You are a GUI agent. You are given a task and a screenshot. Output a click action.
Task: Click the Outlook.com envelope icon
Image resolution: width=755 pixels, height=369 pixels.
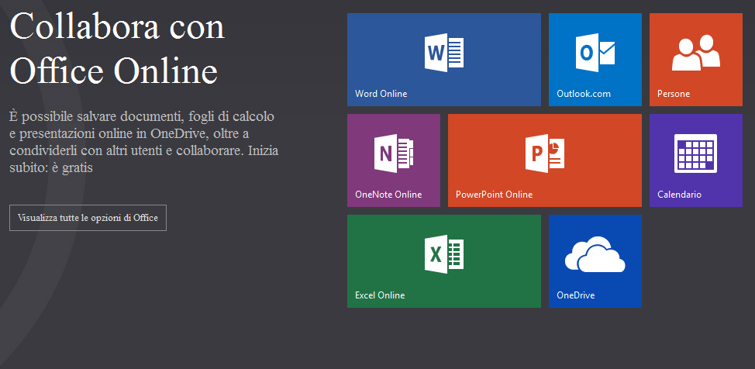coord(595,53)
